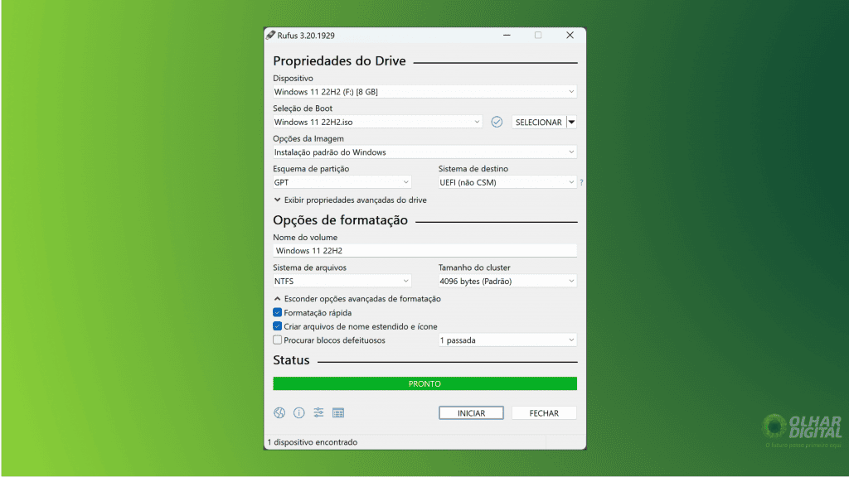Open the language selection globe icon
849x477 pixels.
(279, 412)
